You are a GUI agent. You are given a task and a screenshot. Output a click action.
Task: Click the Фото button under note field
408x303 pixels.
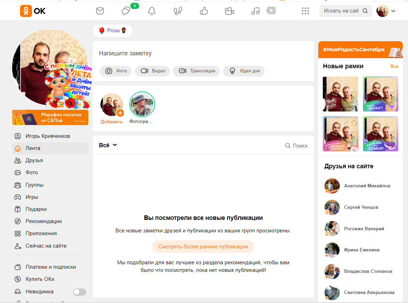coord(116,71)
